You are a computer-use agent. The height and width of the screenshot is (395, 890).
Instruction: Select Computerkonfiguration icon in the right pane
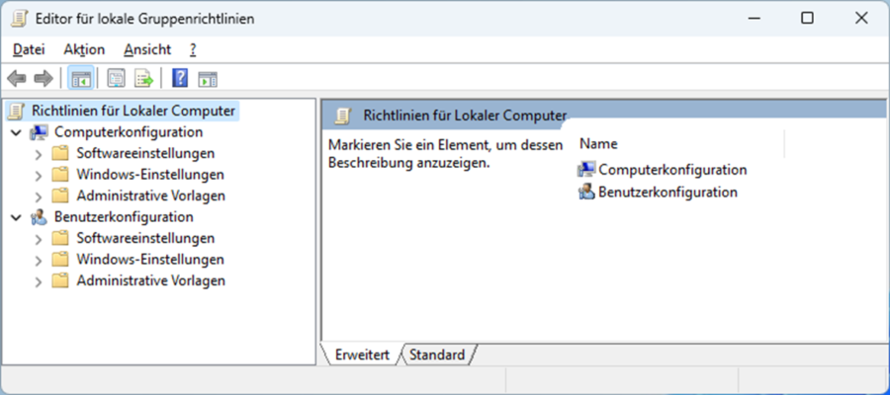585,170
